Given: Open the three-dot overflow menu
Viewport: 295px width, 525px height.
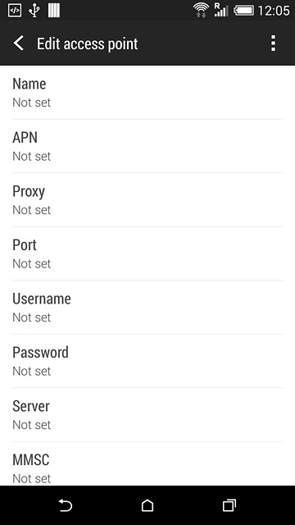Looking at the screenshot, I should coord(273,43).
